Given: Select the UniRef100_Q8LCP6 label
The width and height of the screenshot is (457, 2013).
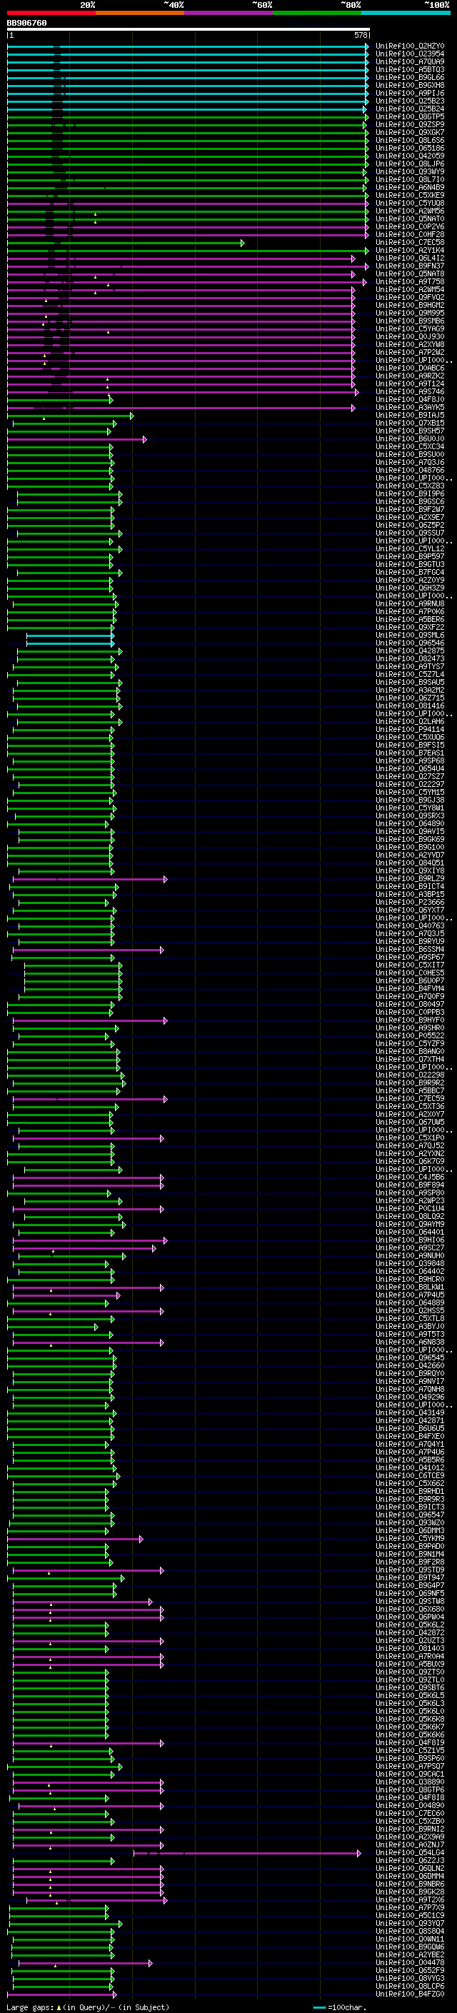Looking at the screenshot, I should tap(410, 1986).
